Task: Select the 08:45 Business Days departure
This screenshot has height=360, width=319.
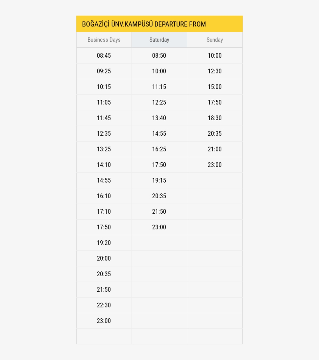Action: pyautogui.click(x=104, y=56)
